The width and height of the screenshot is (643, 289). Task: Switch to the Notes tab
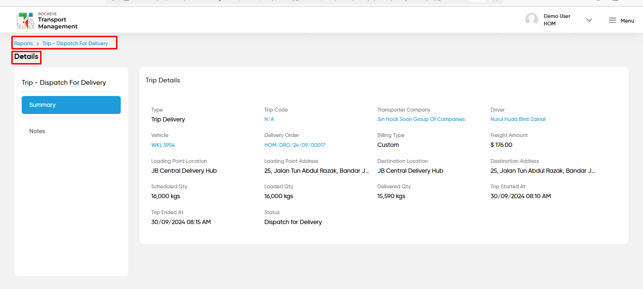[37, 131]
